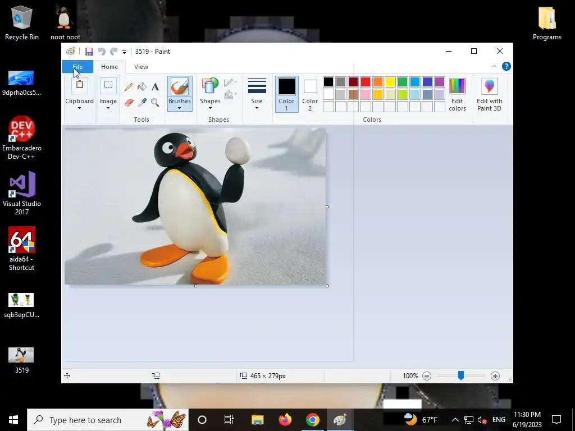Click the Brushes tool icon
The width and height of the screenshot is (575, 431).
180,87
